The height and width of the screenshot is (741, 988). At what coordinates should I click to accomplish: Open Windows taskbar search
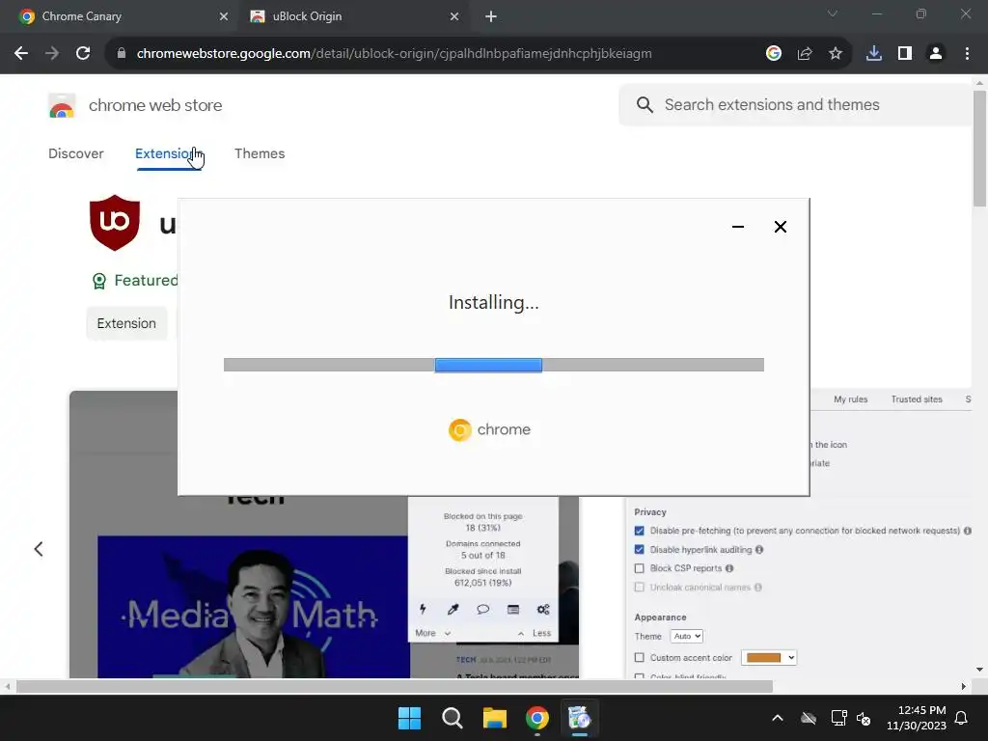point(452,718)
